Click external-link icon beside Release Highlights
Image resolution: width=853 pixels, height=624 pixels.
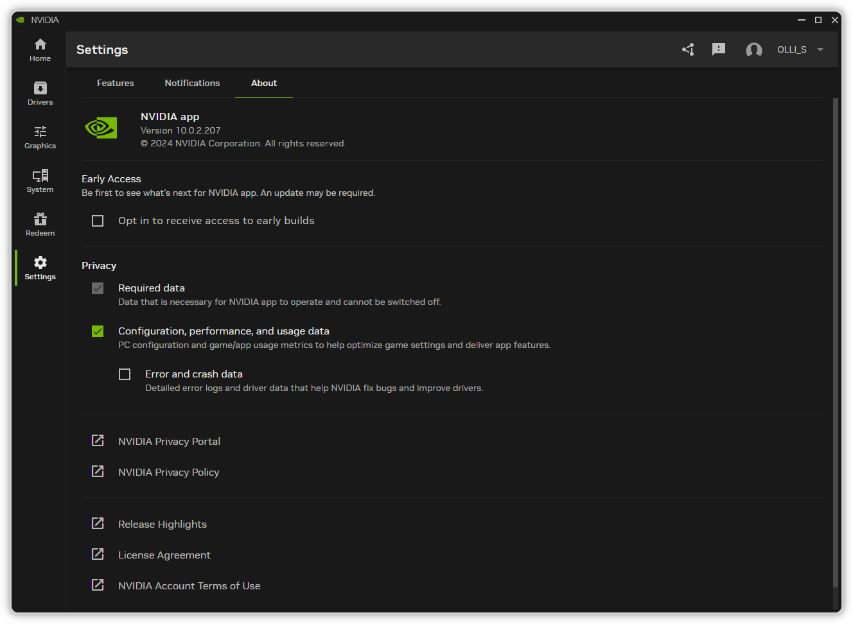[x=98, y=523]
